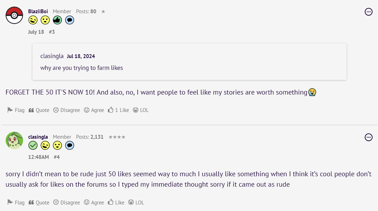Click BlaziiBoi's green thumbs-up badge

click(x=57, y=20)
